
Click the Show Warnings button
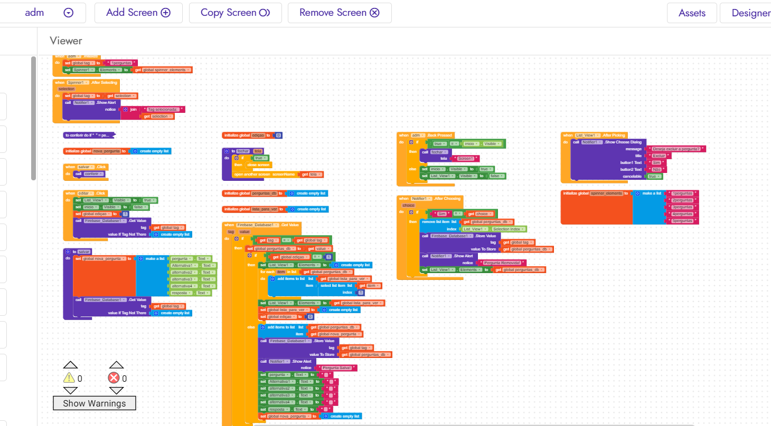95,403
